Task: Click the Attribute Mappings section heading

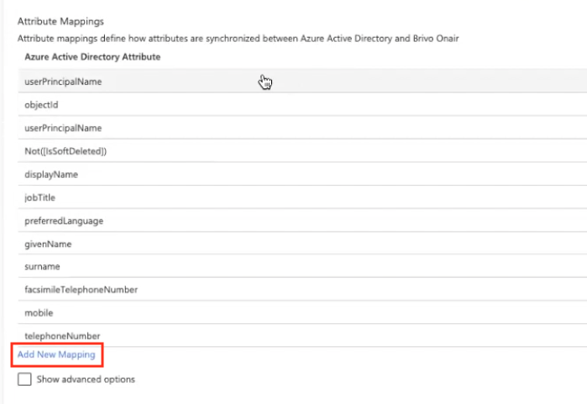Action: pyautogui.click(x=60, y=21)
